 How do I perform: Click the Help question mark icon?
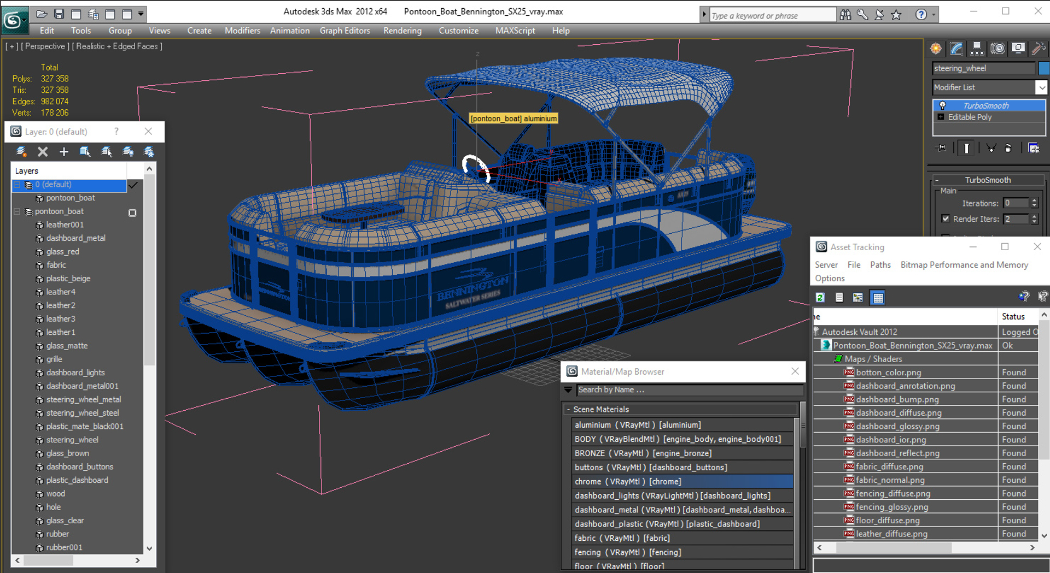tap(921, 15)
